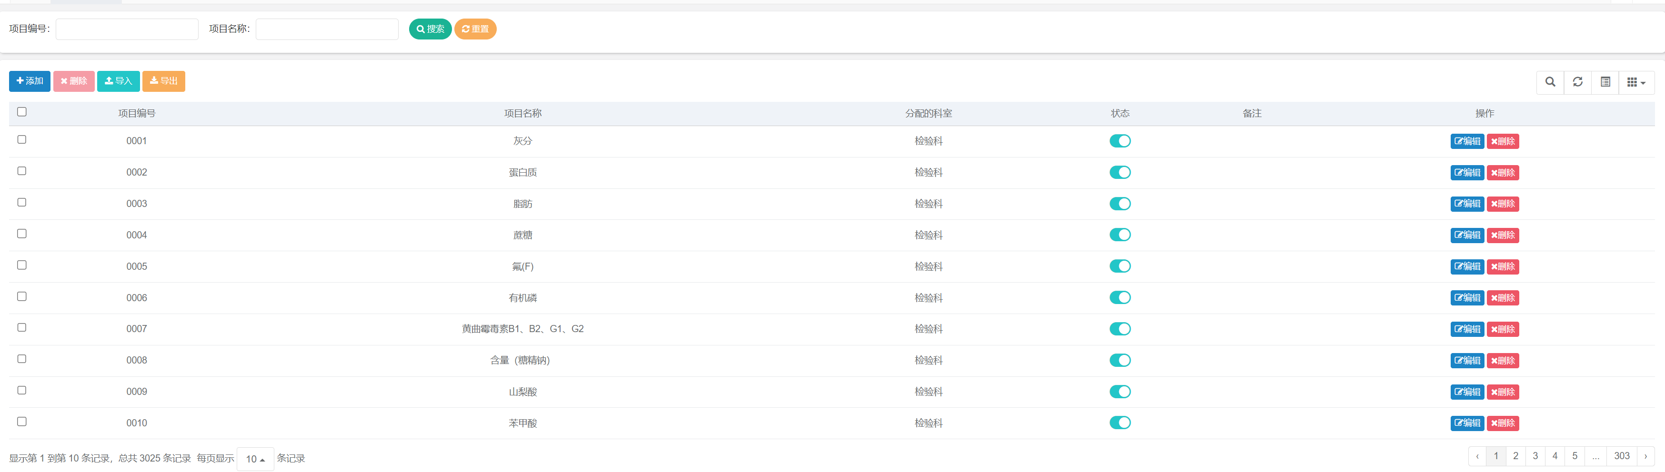Viewport: 1665px width, 472px height.
Task: Focus the 项目名称 input field
Action: coord(327,29)
